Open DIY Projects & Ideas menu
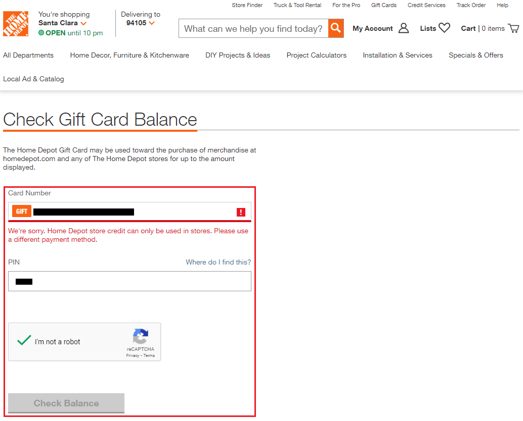 tap(238, 56)
